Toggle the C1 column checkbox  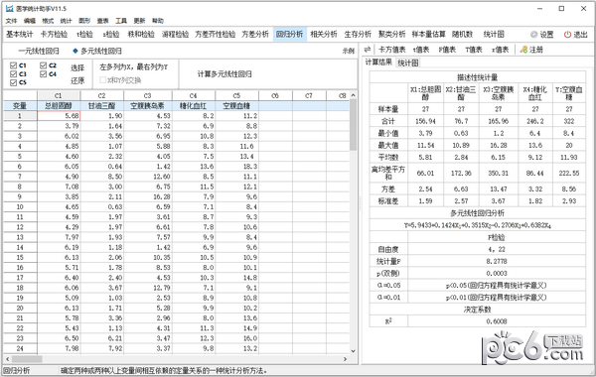13,65
